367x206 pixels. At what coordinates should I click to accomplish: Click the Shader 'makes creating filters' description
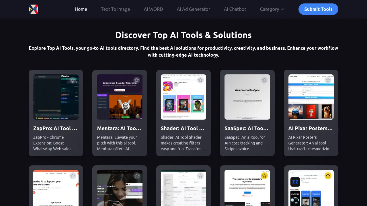183,143
